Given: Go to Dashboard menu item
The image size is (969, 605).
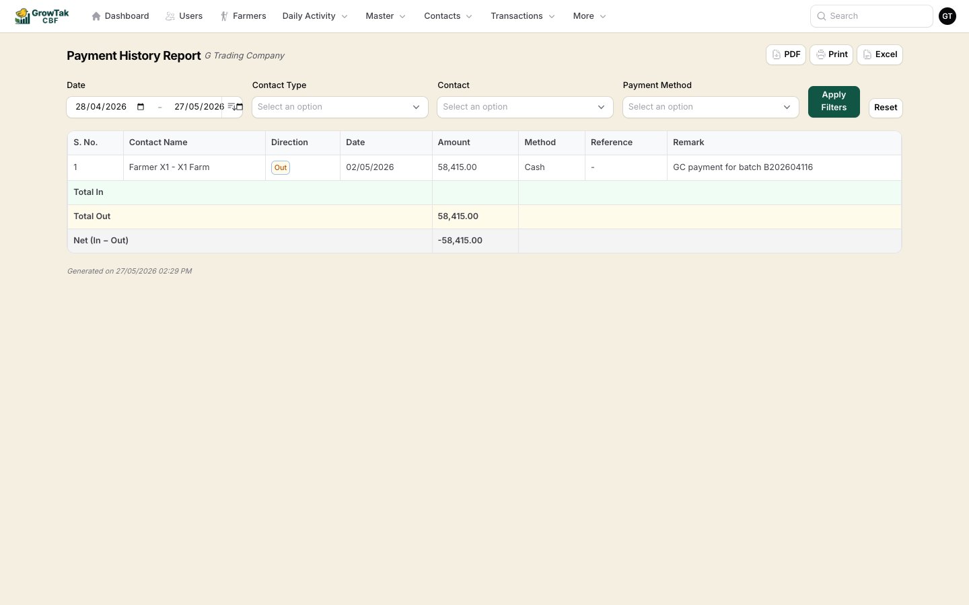Looking at the screenshot, I should (120, 16).
